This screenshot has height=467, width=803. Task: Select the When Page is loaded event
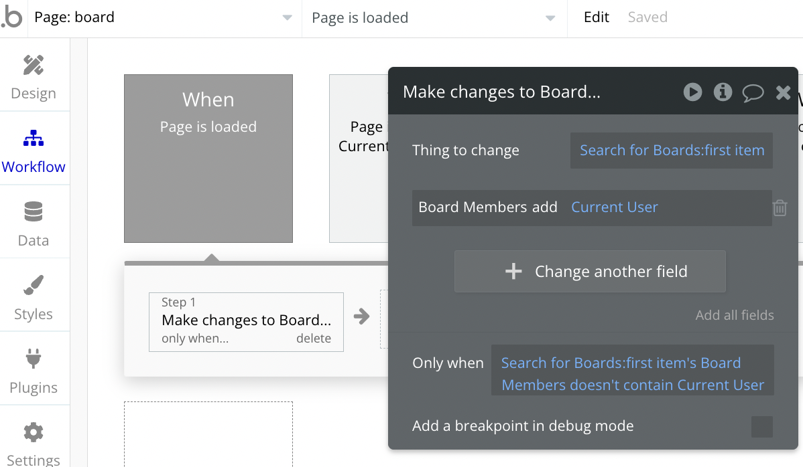(x=208, y=159)
